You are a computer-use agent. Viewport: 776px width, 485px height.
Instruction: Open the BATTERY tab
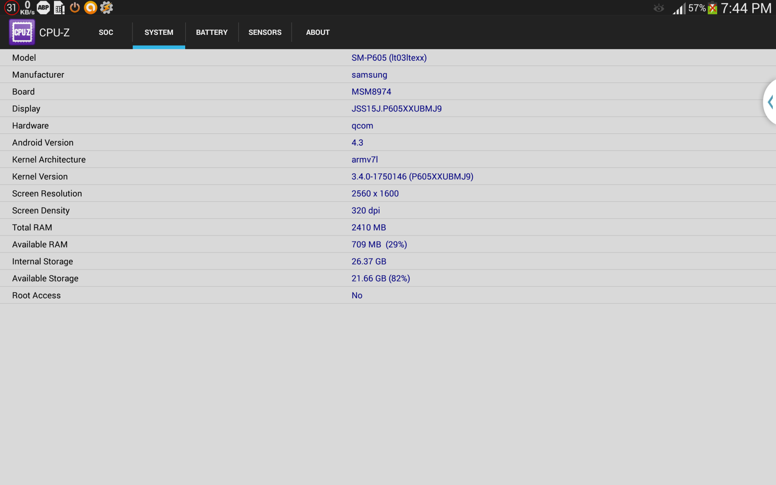click(x=211, y=32)
